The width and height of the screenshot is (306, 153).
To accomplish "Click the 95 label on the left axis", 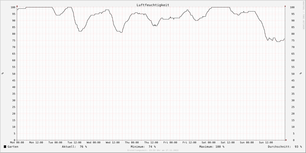I will tap(14, 14).
